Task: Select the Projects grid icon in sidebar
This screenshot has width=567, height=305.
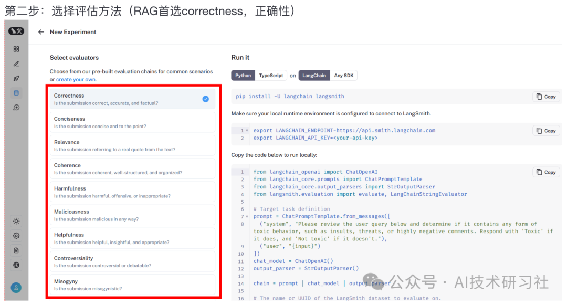Action: pos(16,48)
